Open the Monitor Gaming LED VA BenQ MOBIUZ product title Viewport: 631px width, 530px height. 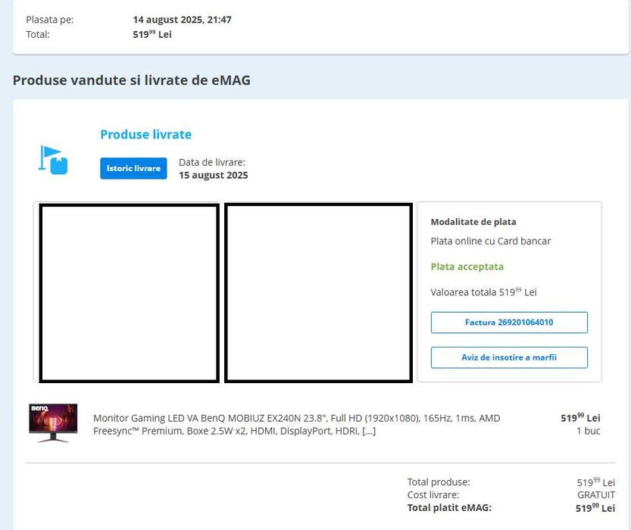click(297, 424)
